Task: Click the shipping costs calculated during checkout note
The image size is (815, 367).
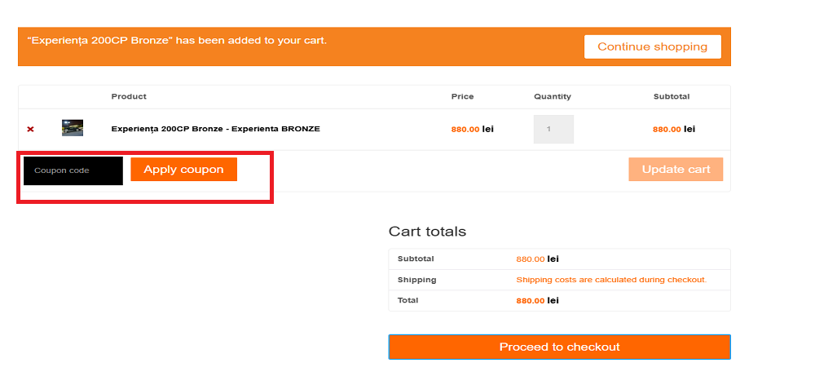Action: (611, 280)
